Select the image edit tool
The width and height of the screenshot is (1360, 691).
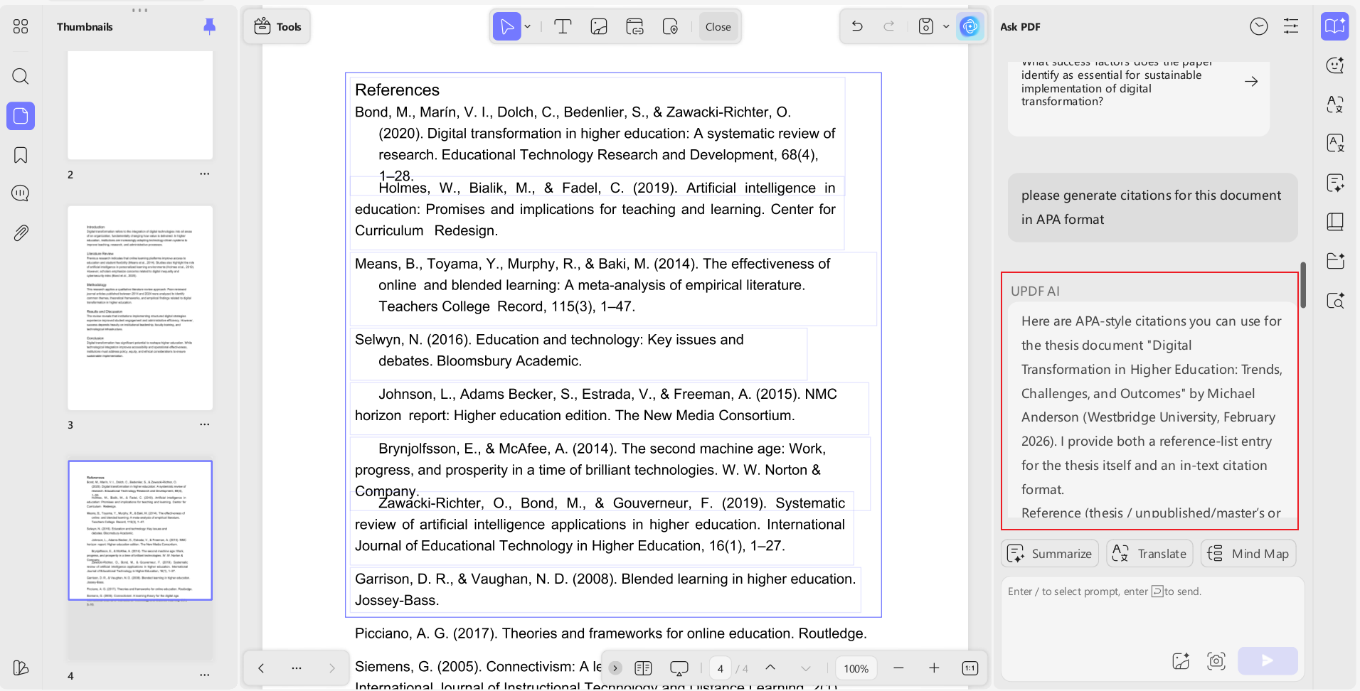(599, 27)
